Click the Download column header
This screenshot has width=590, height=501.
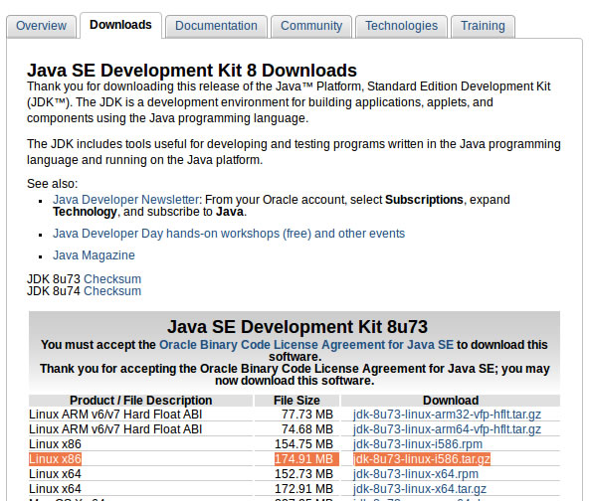[x=451, y=401]
